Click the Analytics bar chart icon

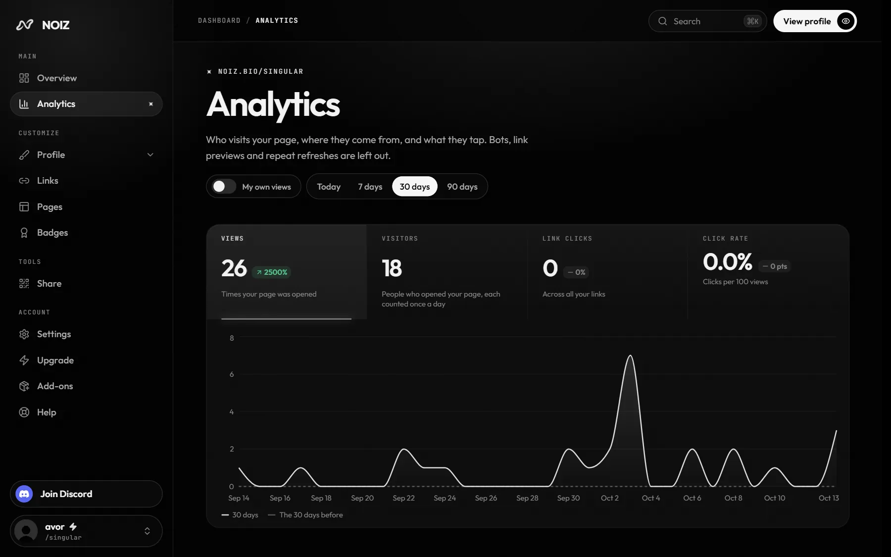pos(24,103)
